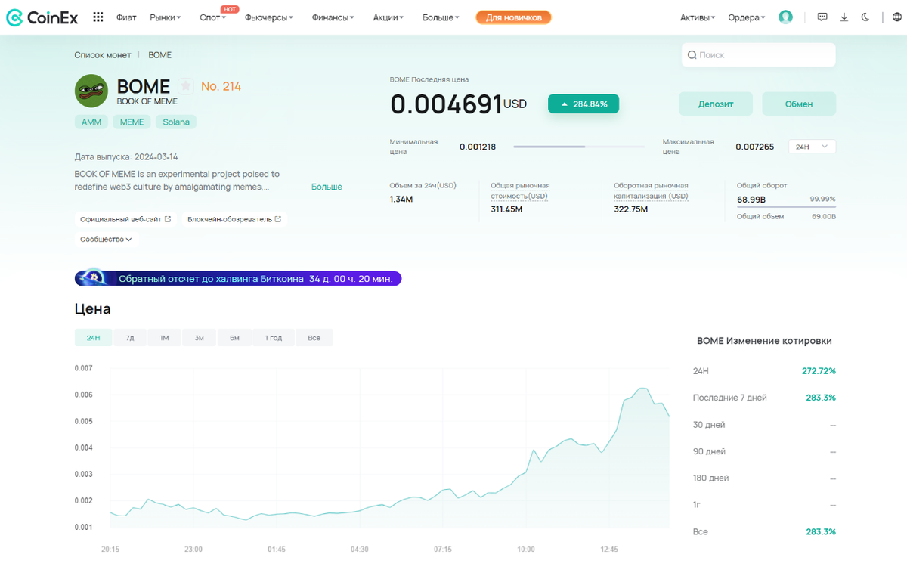Select the 6м chart tab
This screenshot has height=579, width=907.
pyautogui.click(x=234, y=338)
